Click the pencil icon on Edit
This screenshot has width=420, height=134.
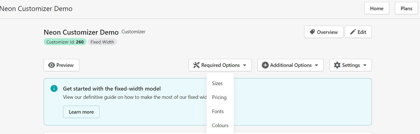353,32
